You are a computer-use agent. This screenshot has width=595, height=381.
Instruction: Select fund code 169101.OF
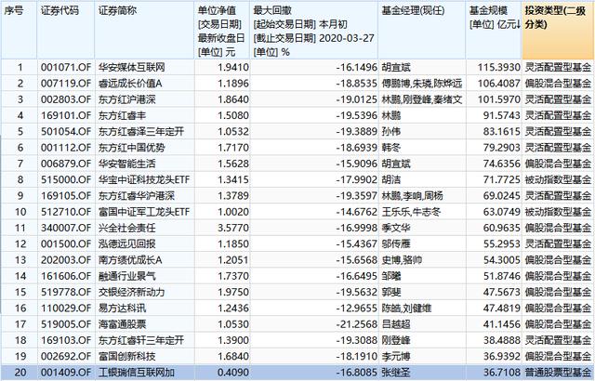click(66, 115)
